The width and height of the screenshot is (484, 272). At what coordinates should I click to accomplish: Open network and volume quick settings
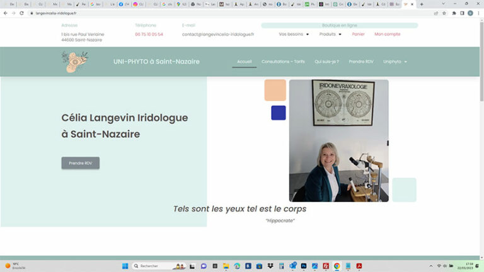coord(445,266)
